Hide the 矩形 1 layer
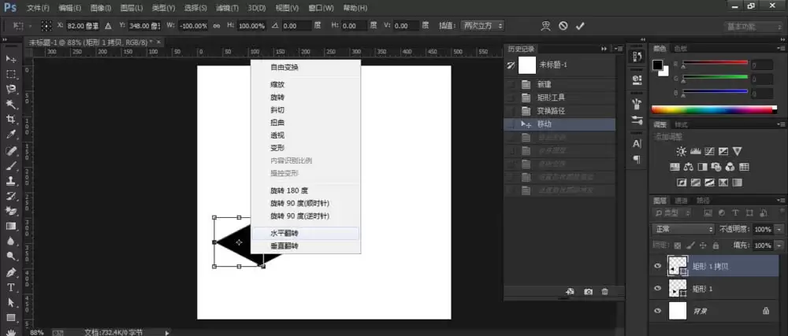The width and height of the screenshot is (788, 336). pyautogui.click(x=657, y=288)
